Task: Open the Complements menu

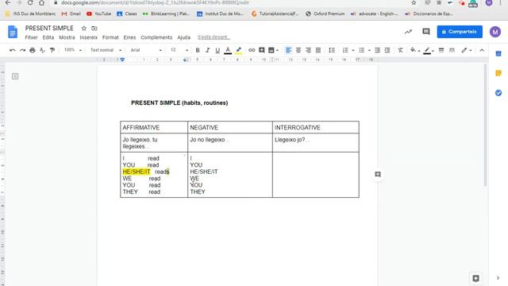Action: coord(156,37)
